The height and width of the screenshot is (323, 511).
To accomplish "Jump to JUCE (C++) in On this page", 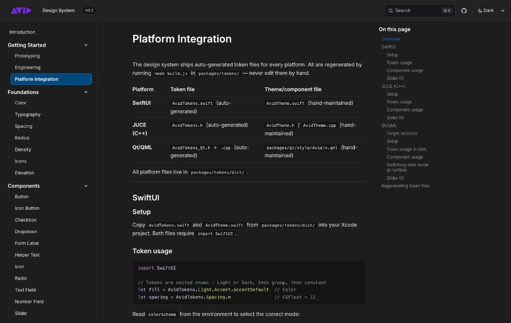I will coord(393,86).
